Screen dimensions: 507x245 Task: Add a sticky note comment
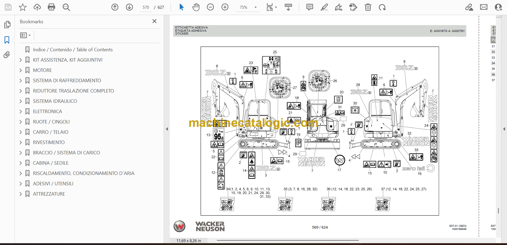pos(309,7)
